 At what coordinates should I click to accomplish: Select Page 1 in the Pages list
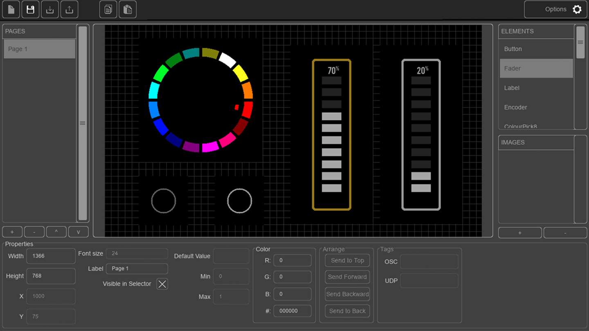[39, 49]
